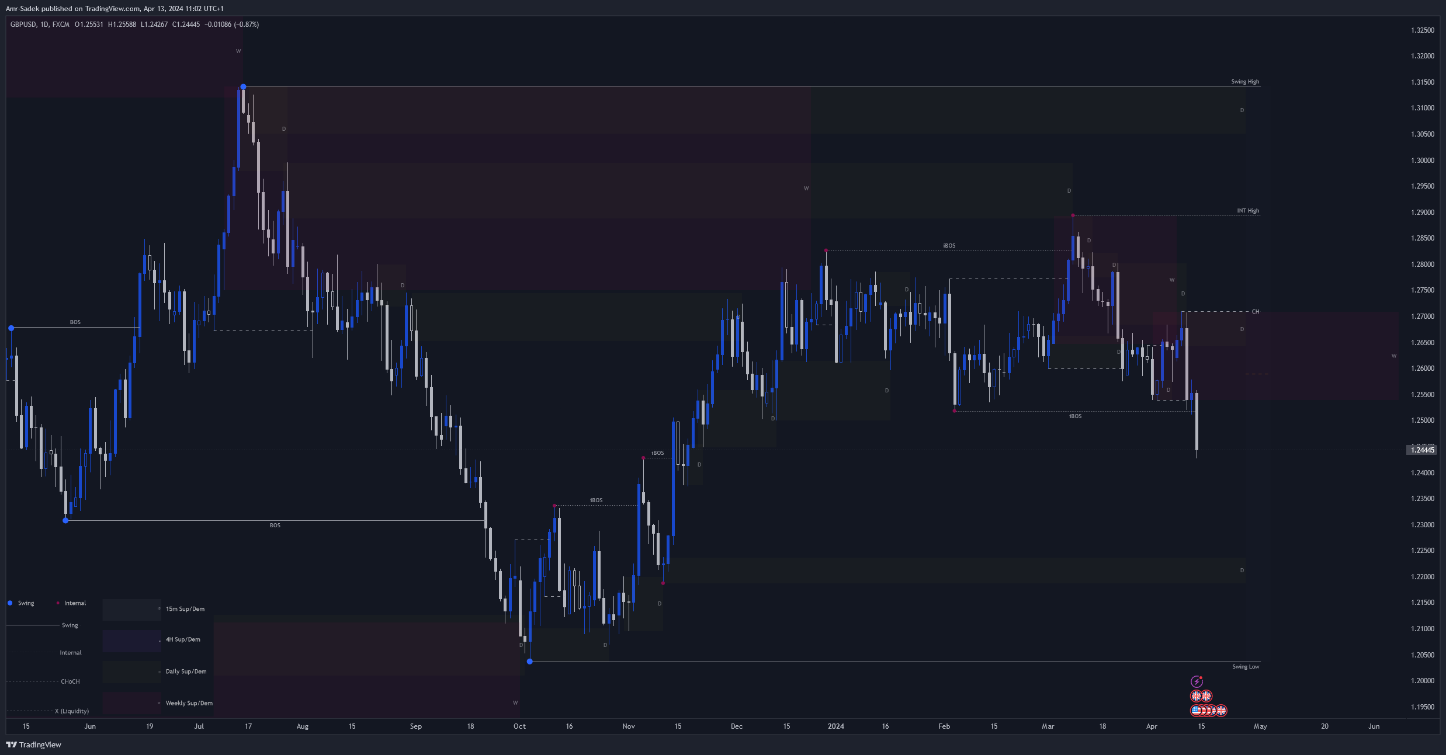Click the GBPUSD, 1D, FXCM symbol title
Screen dimensions: 1446x755
(40, 25)
